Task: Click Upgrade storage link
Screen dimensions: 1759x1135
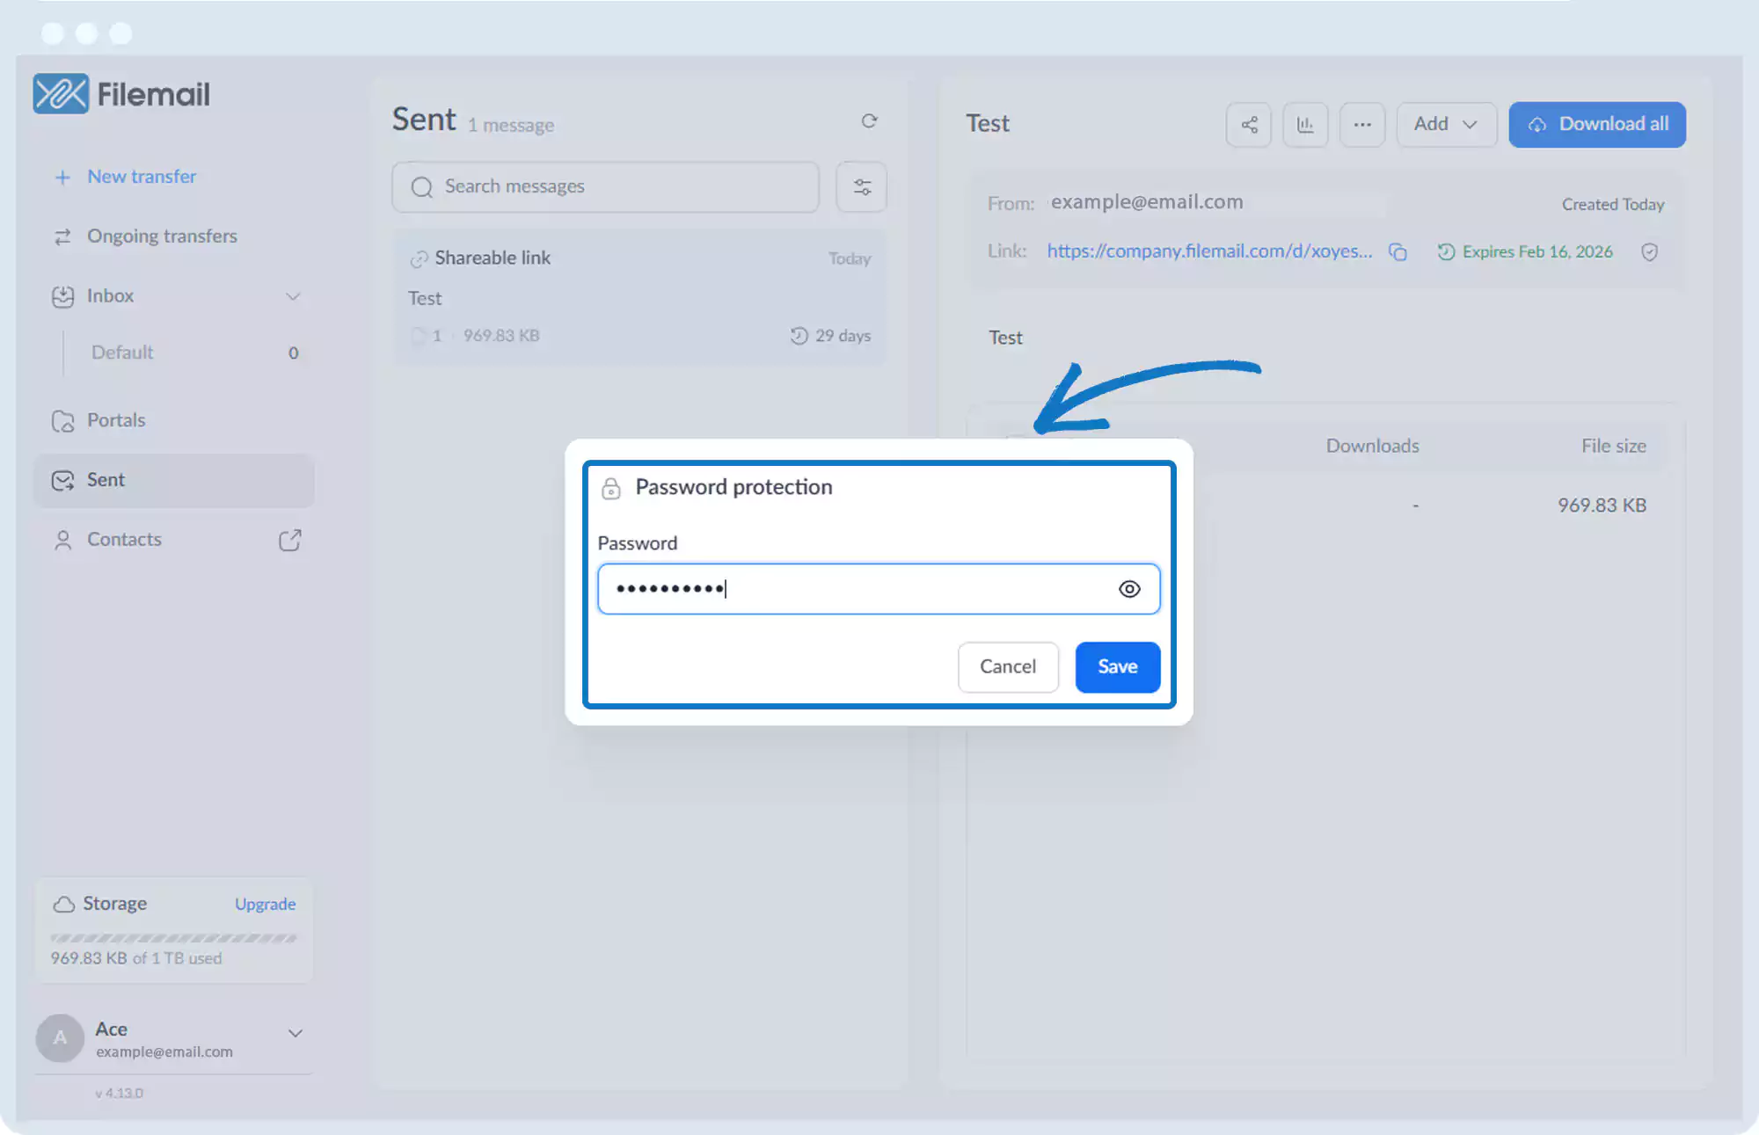Action: [265, 905]
